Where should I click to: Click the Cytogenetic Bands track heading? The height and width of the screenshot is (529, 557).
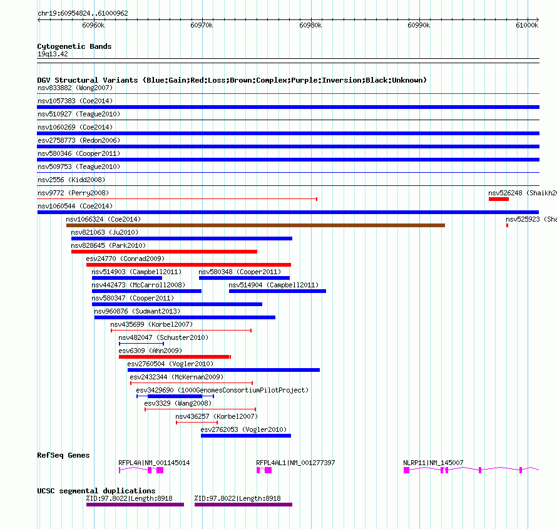pos(74,46)
